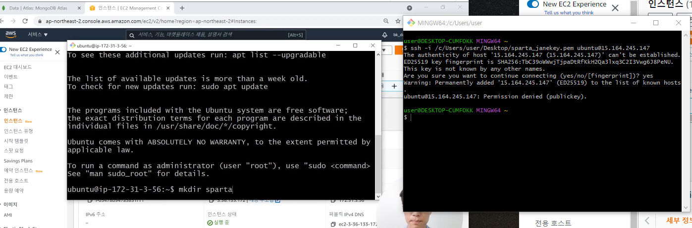Close the MongoDB Atlas tab
Screen dimensions: 692x228
(x=78, y=8)
